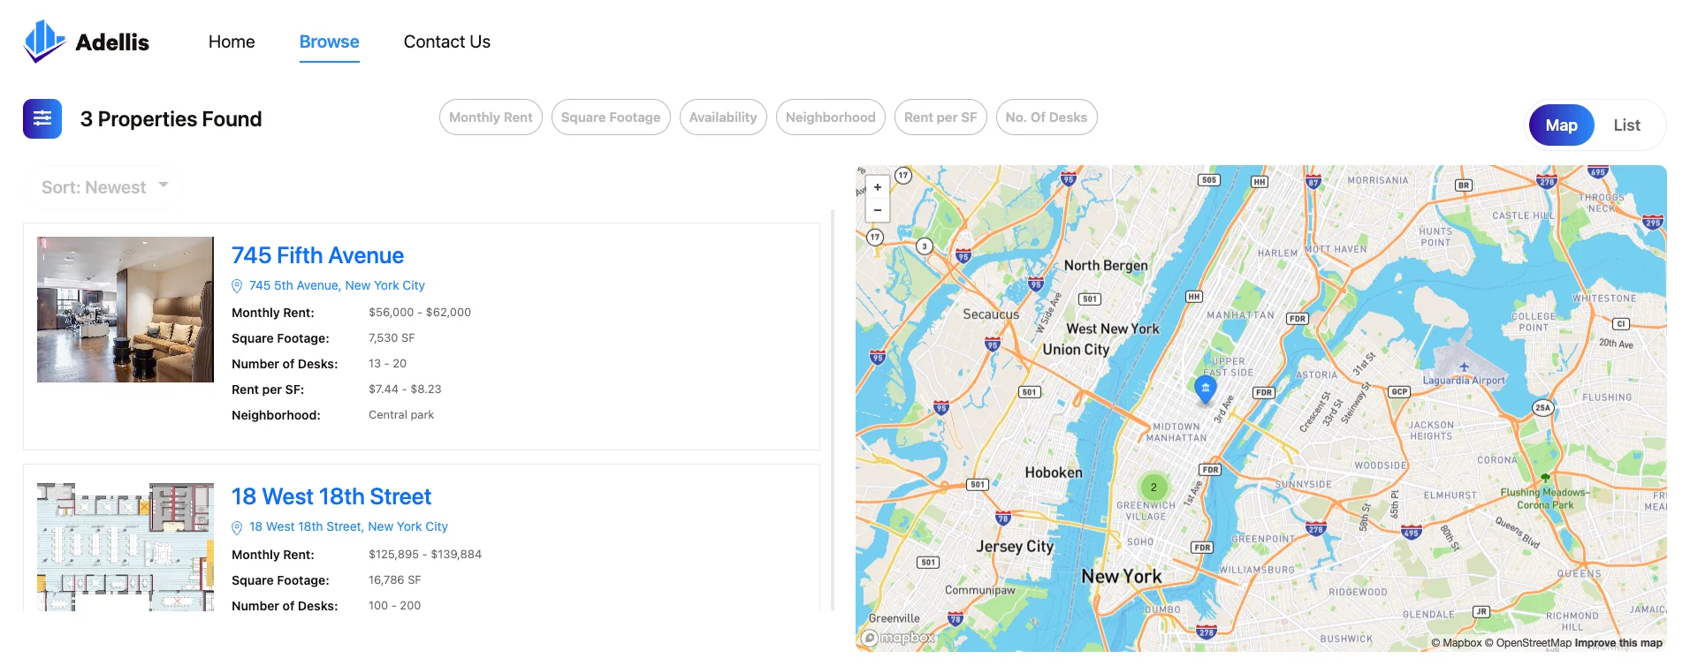The height and width of the screenshot is (666, 1690).
Task: Click the $7.44 - $8.23 rent per SF value
Action: pyautogui.click(x=405, y=390)
